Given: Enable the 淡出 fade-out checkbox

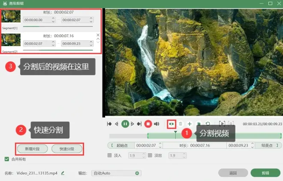Looking at the screenshot, I should [x=150, y=155].
